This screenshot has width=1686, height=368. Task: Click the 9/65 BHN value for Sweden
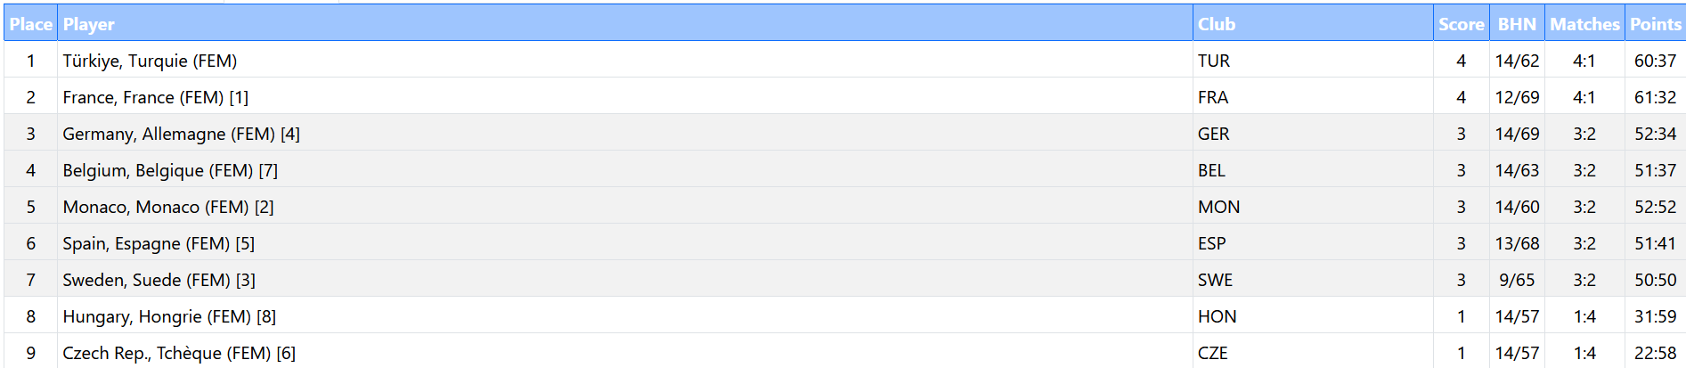1517,280
